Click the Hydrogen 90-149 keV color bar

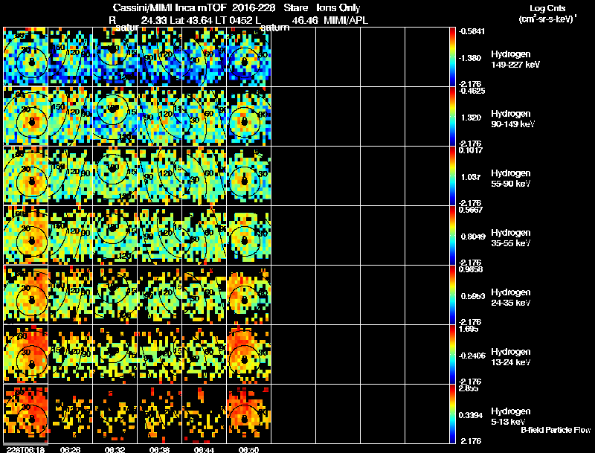click(x=452, y=117)
